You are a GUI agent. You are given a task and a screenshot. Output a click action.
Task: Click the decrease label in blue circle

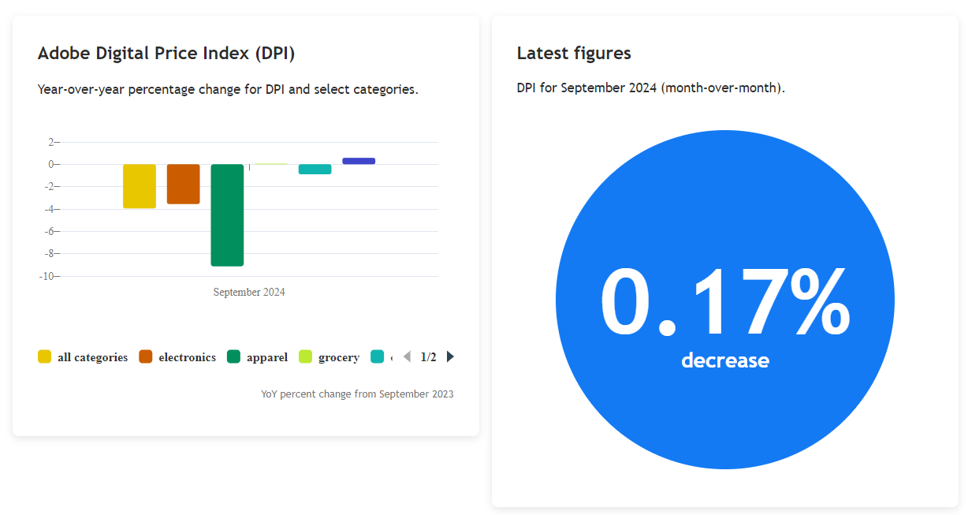tap(725, 360)
